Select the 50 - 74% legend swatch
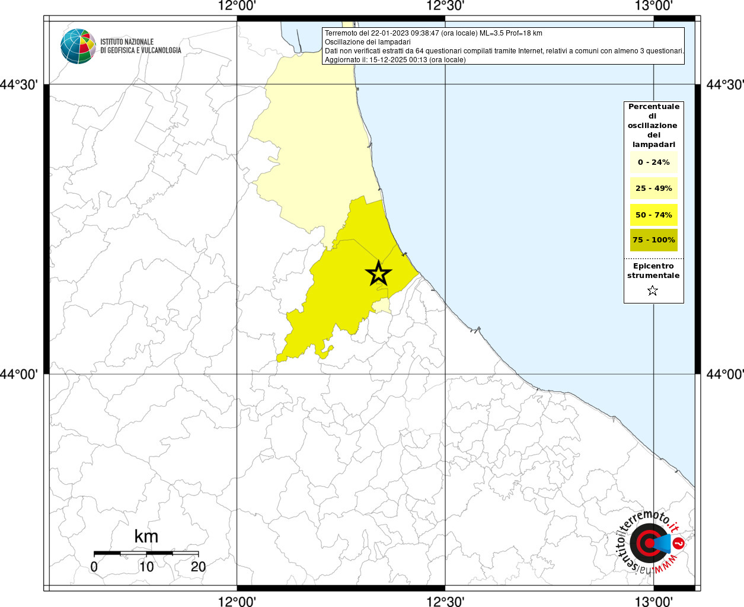Viewport: 744px width, 607px height. 653,215
